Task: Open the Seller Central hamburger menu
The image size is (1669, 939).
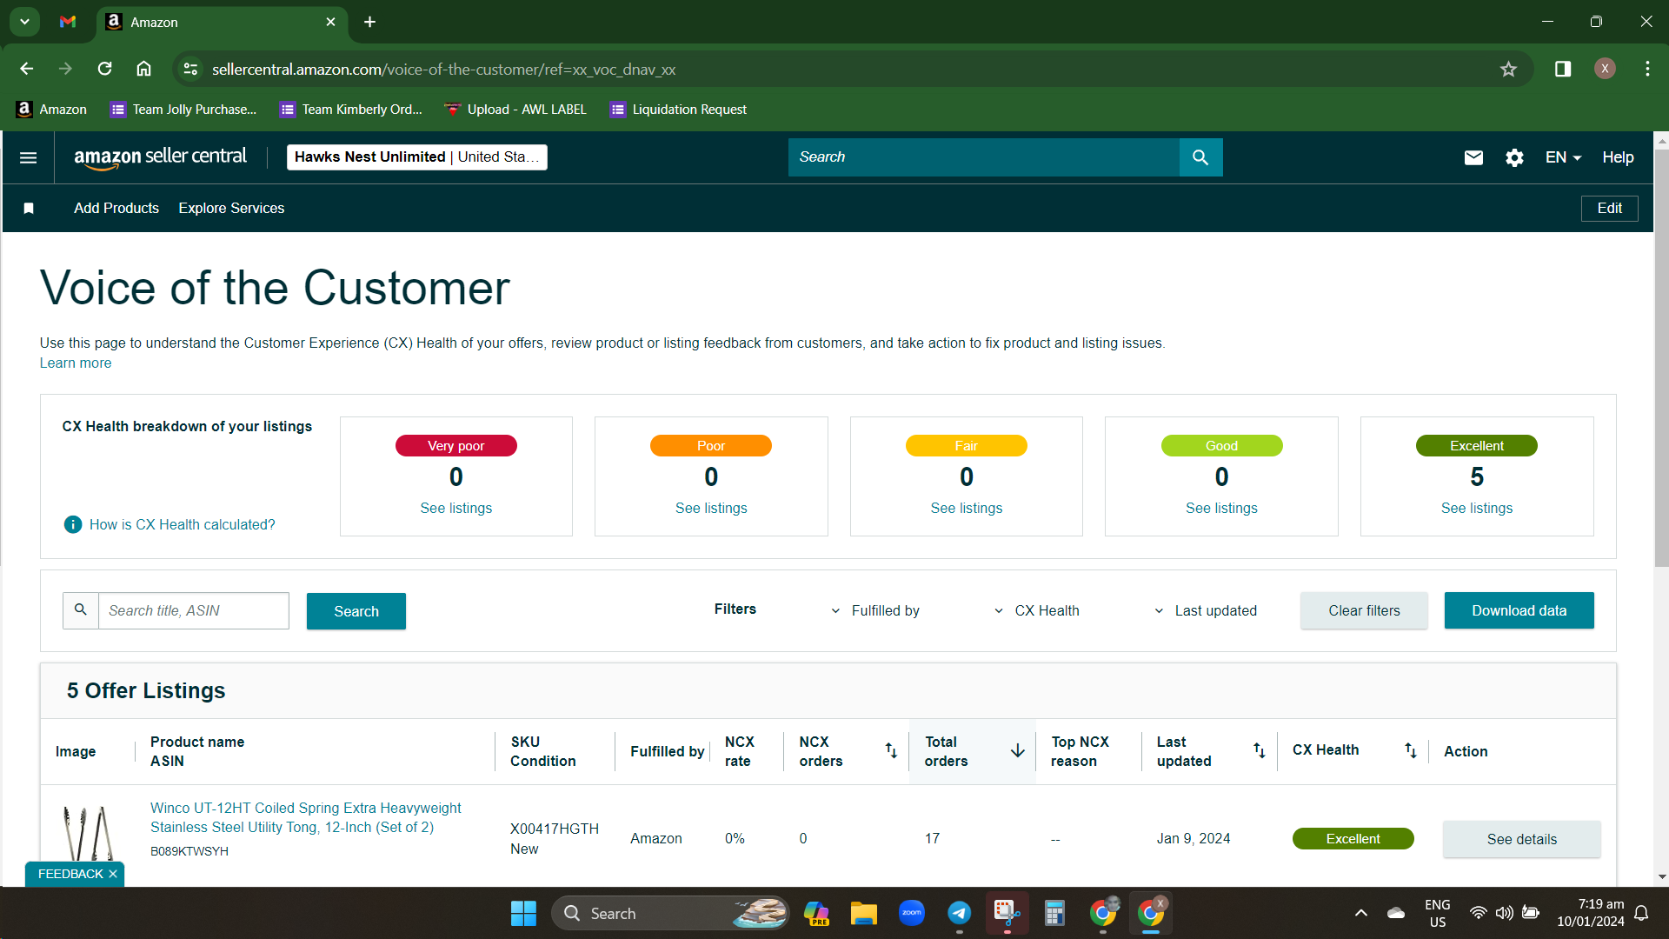Action: [28, 157]
